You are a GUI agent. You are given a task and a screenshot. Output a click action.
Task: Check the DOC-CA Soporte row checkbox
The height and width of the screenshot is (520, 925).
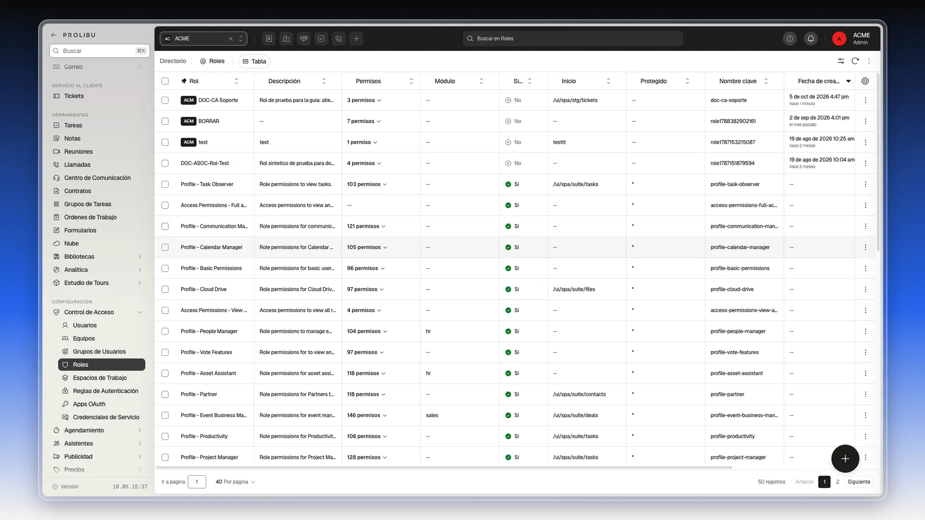165,100
